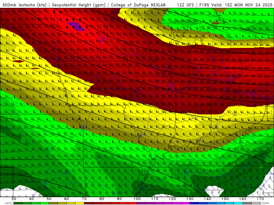The height and width of the screenshot is (205, 274).
Task: Click the olive swatch starting at 50
Action: 53,203
